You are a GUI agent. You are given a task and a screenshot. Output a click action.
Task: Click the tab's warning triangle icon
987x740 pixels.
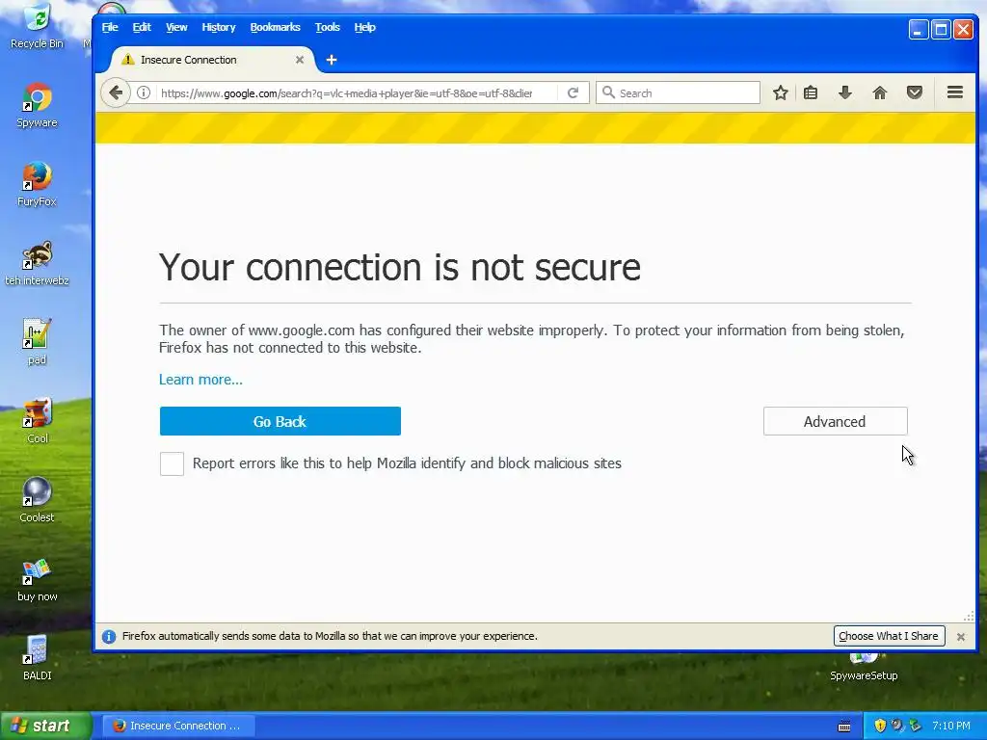pyautogui.click(x=128, y=60)
